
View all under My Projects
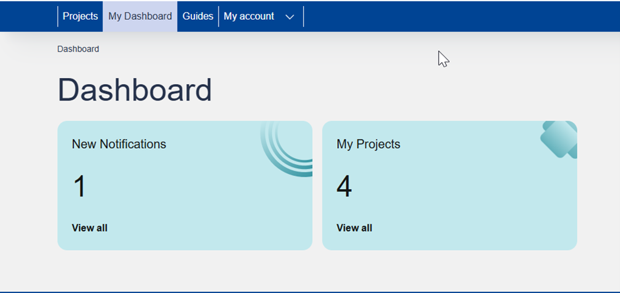click(354, 228)
